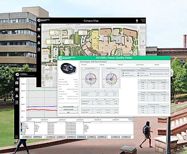
Task: Click the Current Phasor dial diagram
Action: 90,79
